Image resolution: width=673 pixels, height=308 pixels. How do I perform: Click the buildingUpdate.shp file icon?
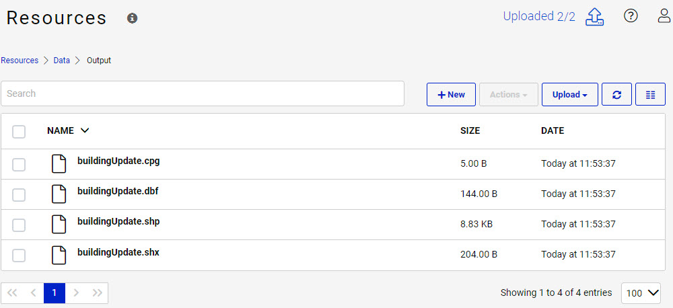(60, 225)
